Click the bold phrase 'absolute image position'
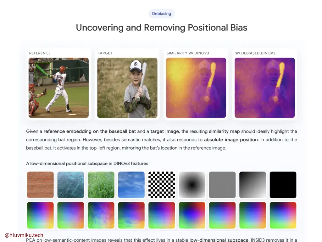The image size is (322, 242). pos(231,140)
